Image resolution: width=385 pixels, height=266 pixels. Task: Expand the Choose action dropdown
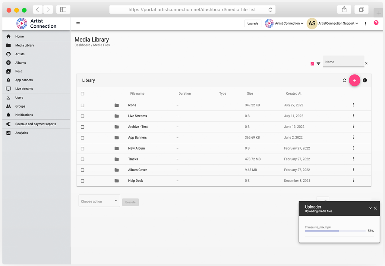click(99, 201)
